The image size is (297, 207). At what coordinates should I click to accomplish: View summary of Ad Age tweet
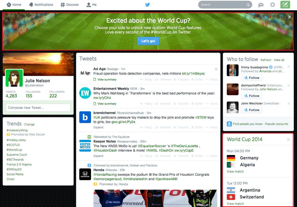click(x=105, y=80)
